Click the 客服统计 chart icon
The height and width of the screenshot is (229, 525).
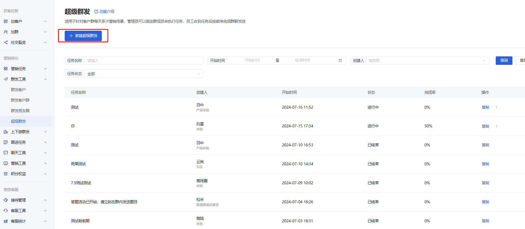pyautogui.click(x=6, y=221)
